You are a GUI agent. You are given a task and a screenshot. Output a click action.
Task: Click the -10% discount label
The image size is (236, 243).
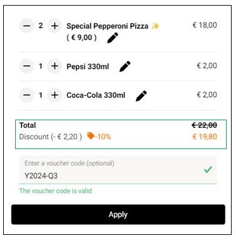pos(103,137)
